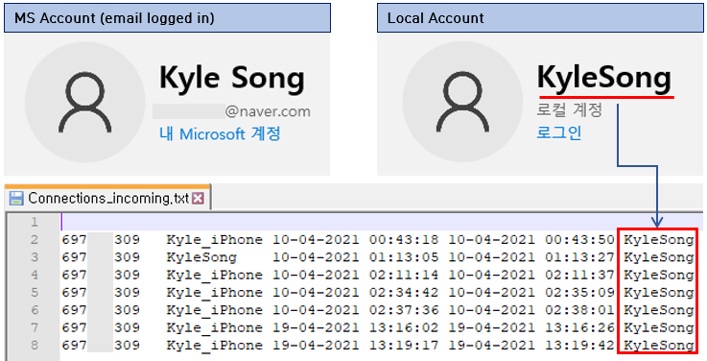
Task: Open the 내 Microsoft 계정 link
Action: (x=220, y=134)
